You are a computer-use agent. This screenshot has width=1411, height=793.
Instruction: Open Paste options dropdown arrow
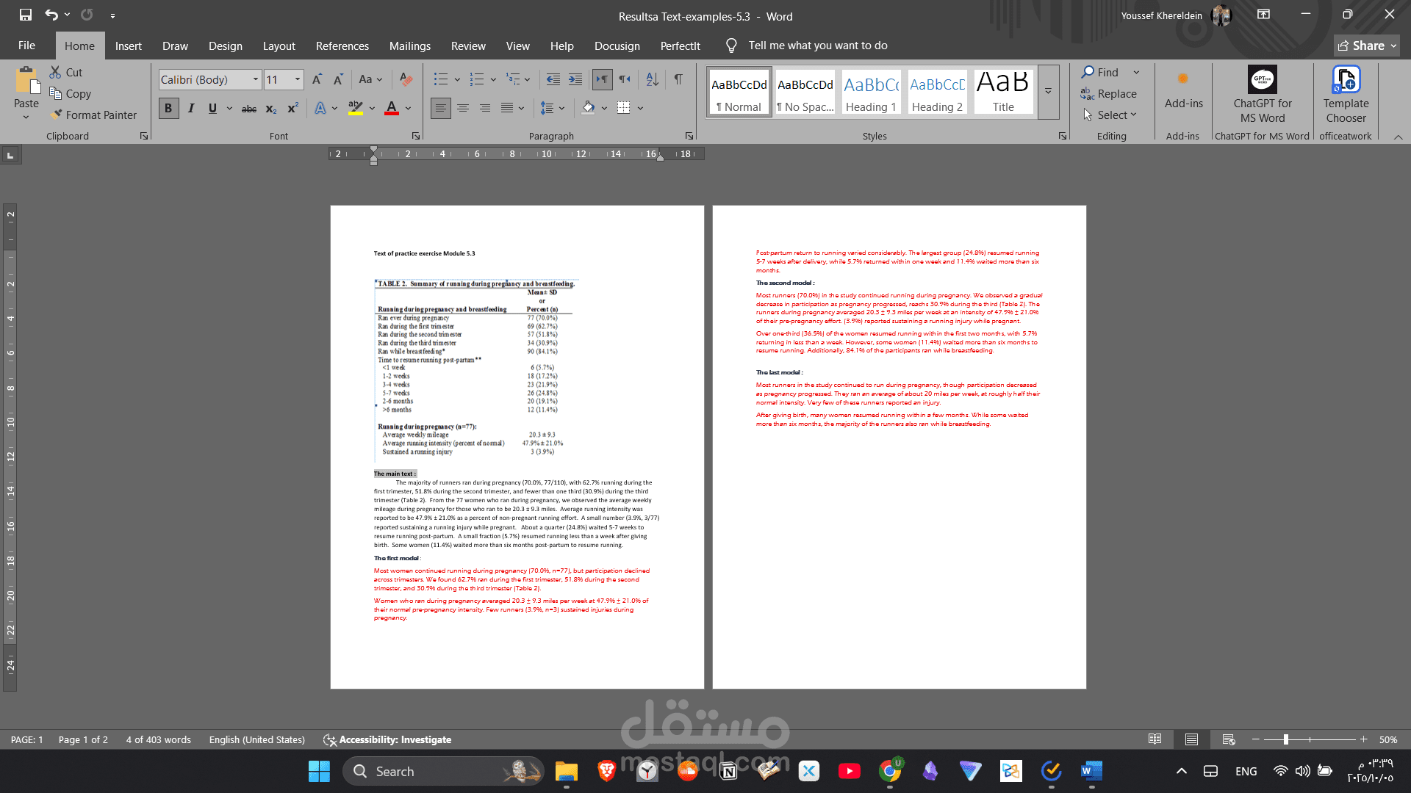pos(26,117)
